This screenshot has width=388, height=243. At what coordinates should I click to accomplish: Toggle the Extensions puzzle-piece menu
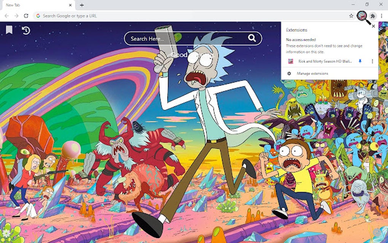373,16
